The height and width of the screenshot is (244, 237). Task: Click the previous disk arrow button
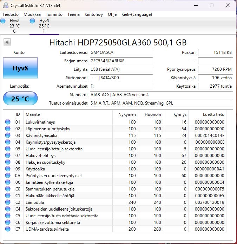(7, 42)
